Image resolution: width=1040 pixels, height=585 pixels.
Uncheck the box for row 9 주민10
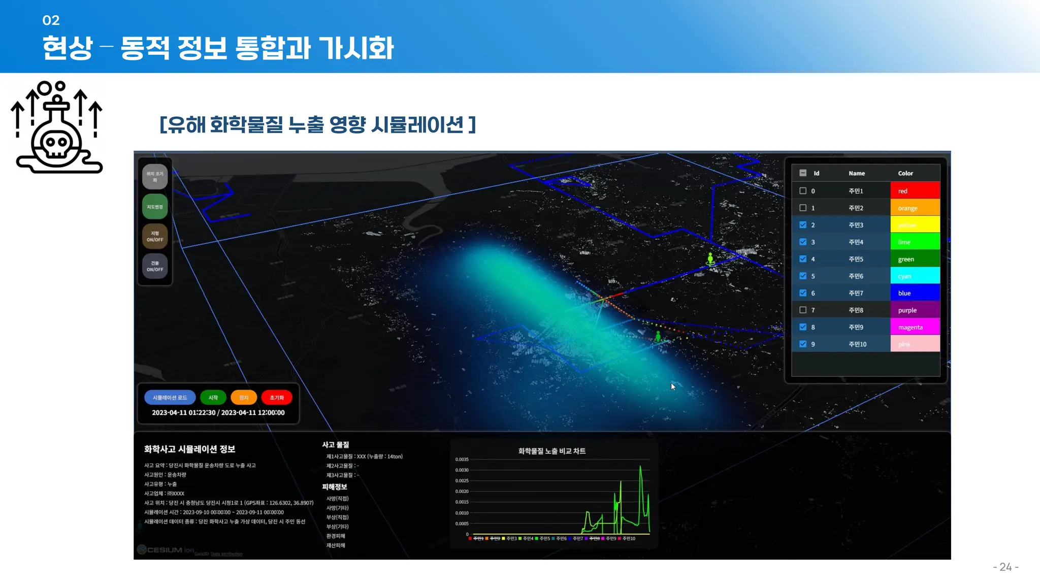[x=803, y=344]
